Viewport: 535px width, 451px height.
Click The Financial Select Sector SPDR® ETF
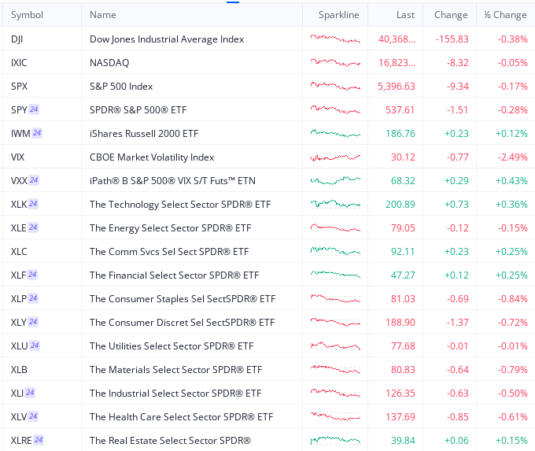coord(175,275)
